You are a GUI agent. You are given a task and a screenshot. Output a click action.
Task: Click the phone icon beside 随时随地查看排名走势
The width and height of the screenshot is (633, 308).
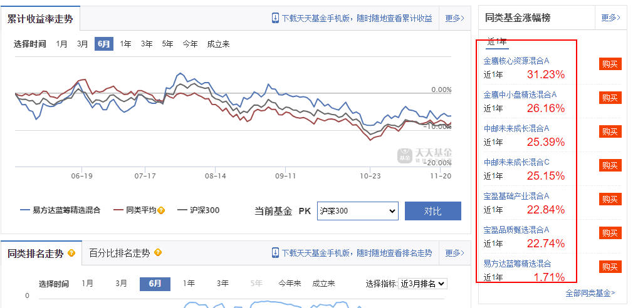[x=275, y=253]
